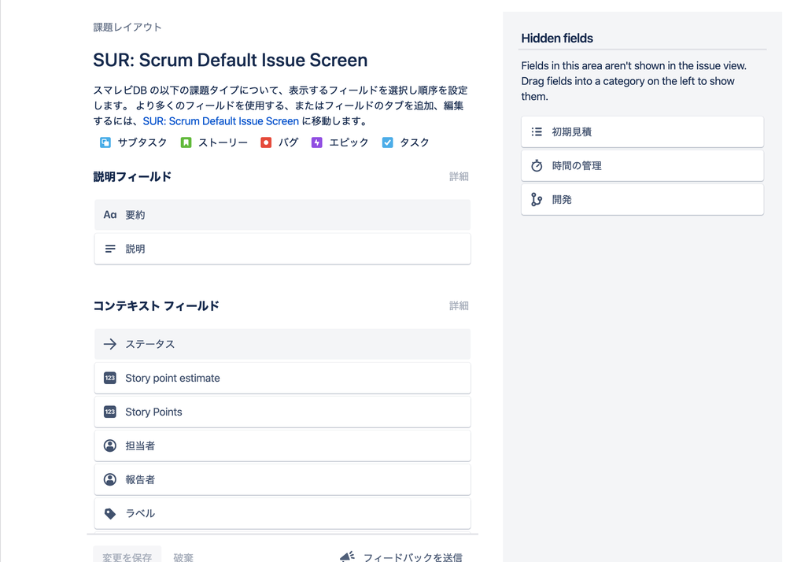Select the ラベル field row
Screen dimensions: 786x562
point(282,513)
